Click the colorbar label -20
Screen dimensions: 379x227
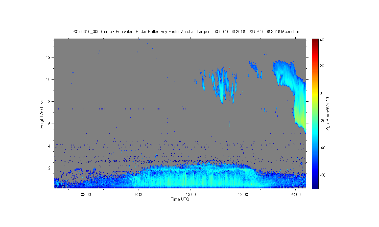point(322,121)
